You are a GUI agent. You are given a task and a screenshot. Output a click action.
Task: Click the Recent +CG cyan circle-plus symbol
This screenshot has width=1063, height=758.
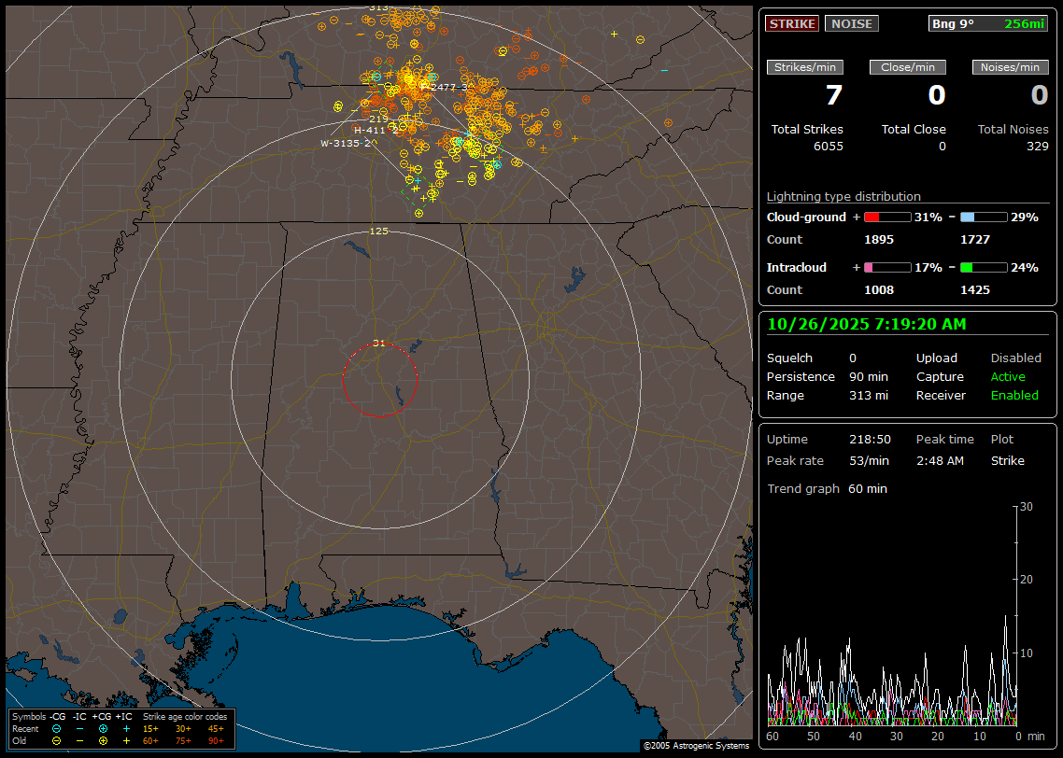click(103, 728)
